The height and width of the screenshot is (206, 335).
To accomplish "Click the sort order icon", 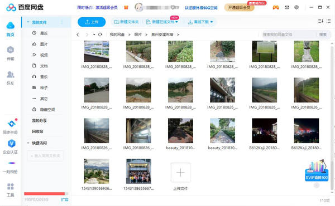I will pos(320,21).
